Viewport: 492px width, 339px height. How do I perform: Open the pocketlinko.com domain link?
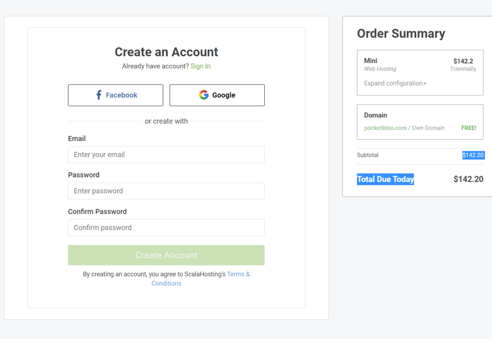pos(385,128)
